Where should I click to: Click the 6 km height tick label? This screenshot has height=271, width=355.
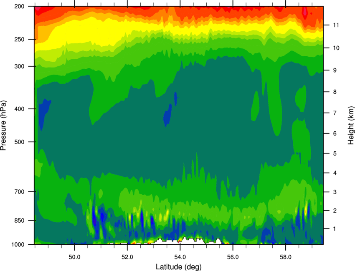pyautogui.click(x=335, y=133)
